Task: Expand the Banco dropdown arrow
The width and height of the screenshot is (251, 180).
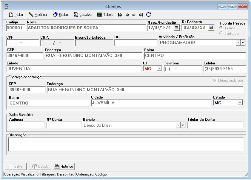Action: (183, 125)
